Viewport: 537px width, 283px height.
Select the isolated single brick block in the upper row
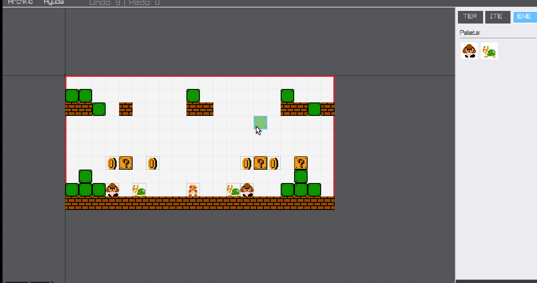click(x=126, y=109)
